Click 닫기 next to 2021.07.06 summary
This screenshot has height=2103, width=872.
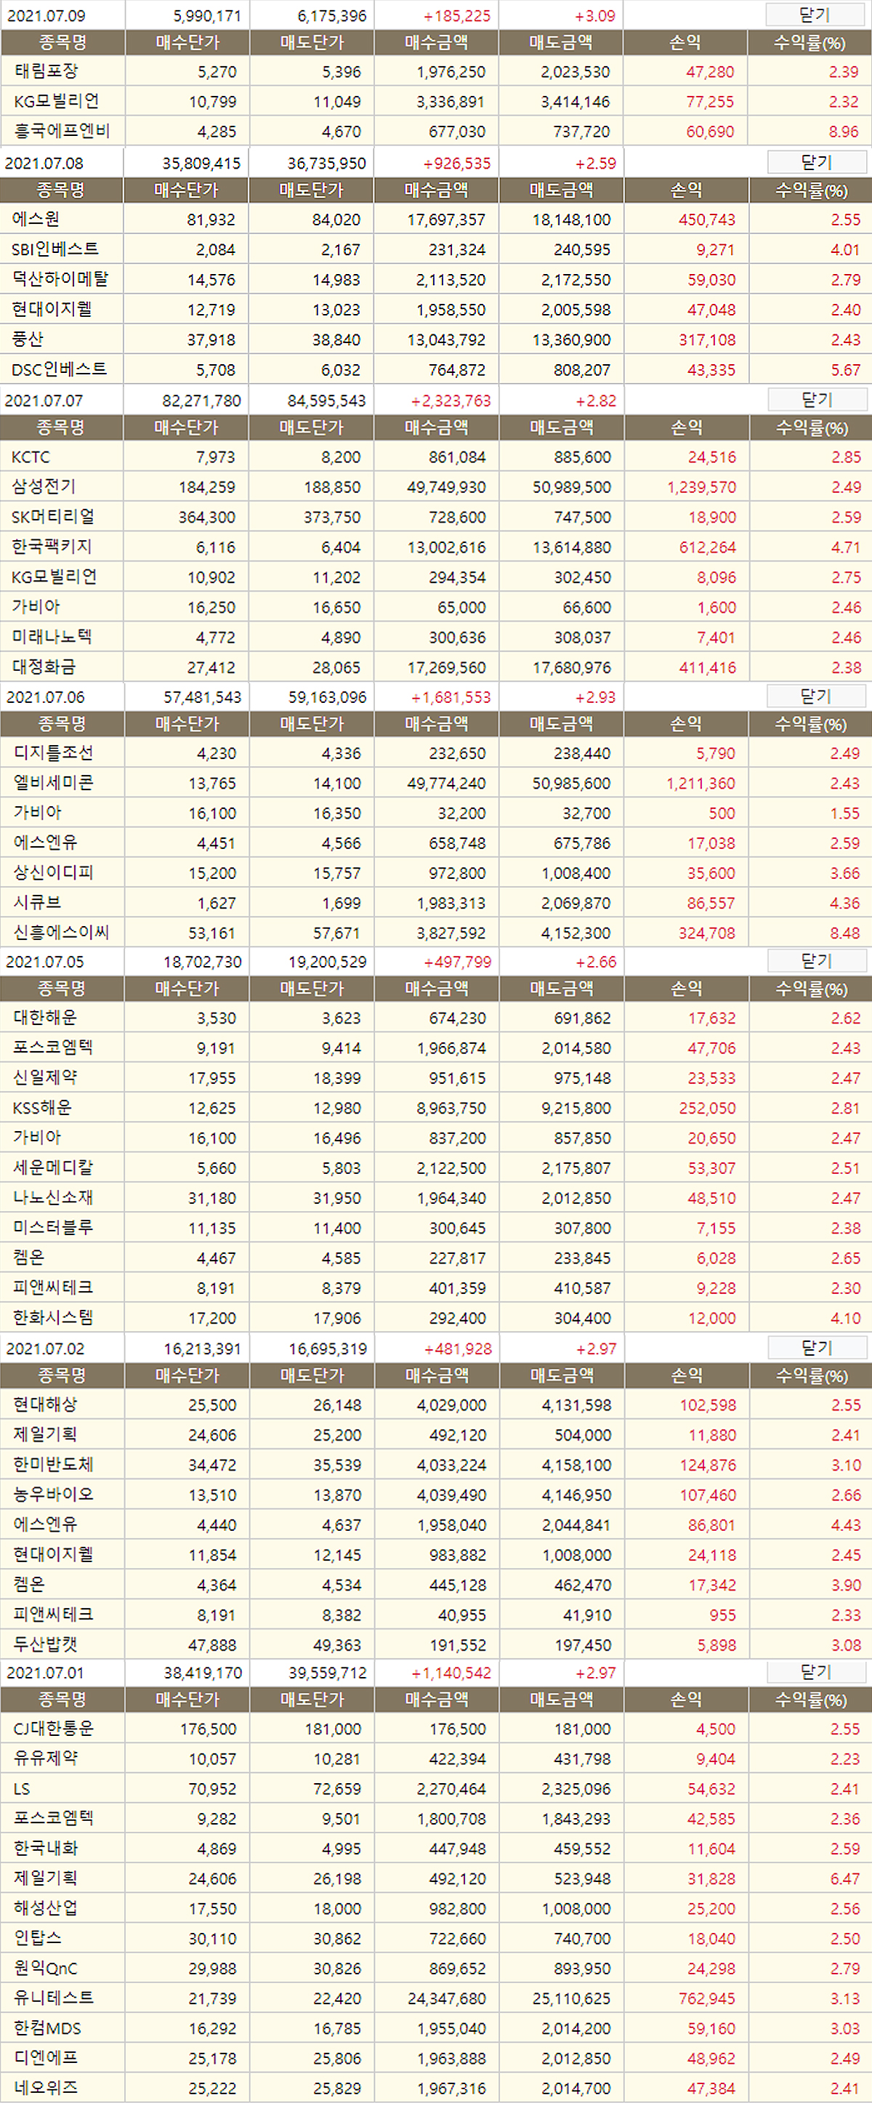pos(816,696)
